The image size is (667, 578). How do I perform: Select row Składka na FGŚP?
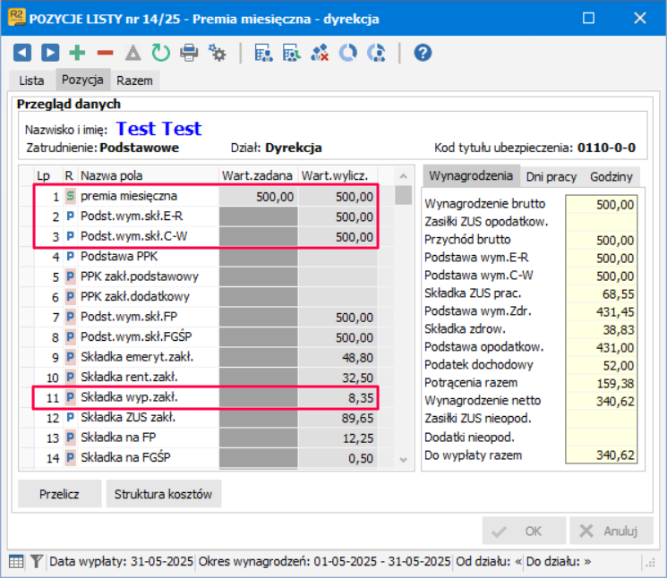tap(206, 458)
